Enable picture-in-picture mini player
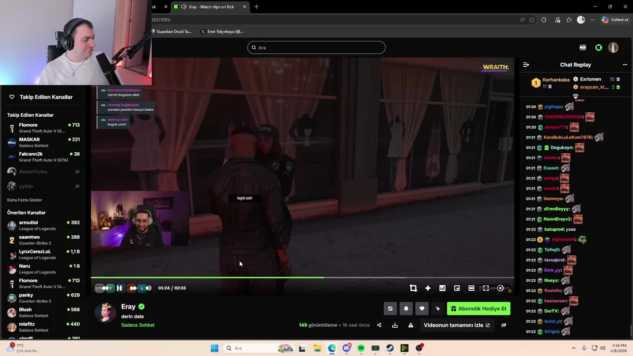 click(x=457, y=288)
